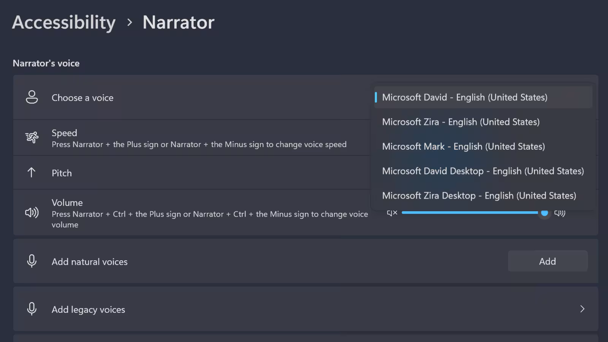
Task: Click the Narrator's voice section heading
Action: (x=46, y=63)
